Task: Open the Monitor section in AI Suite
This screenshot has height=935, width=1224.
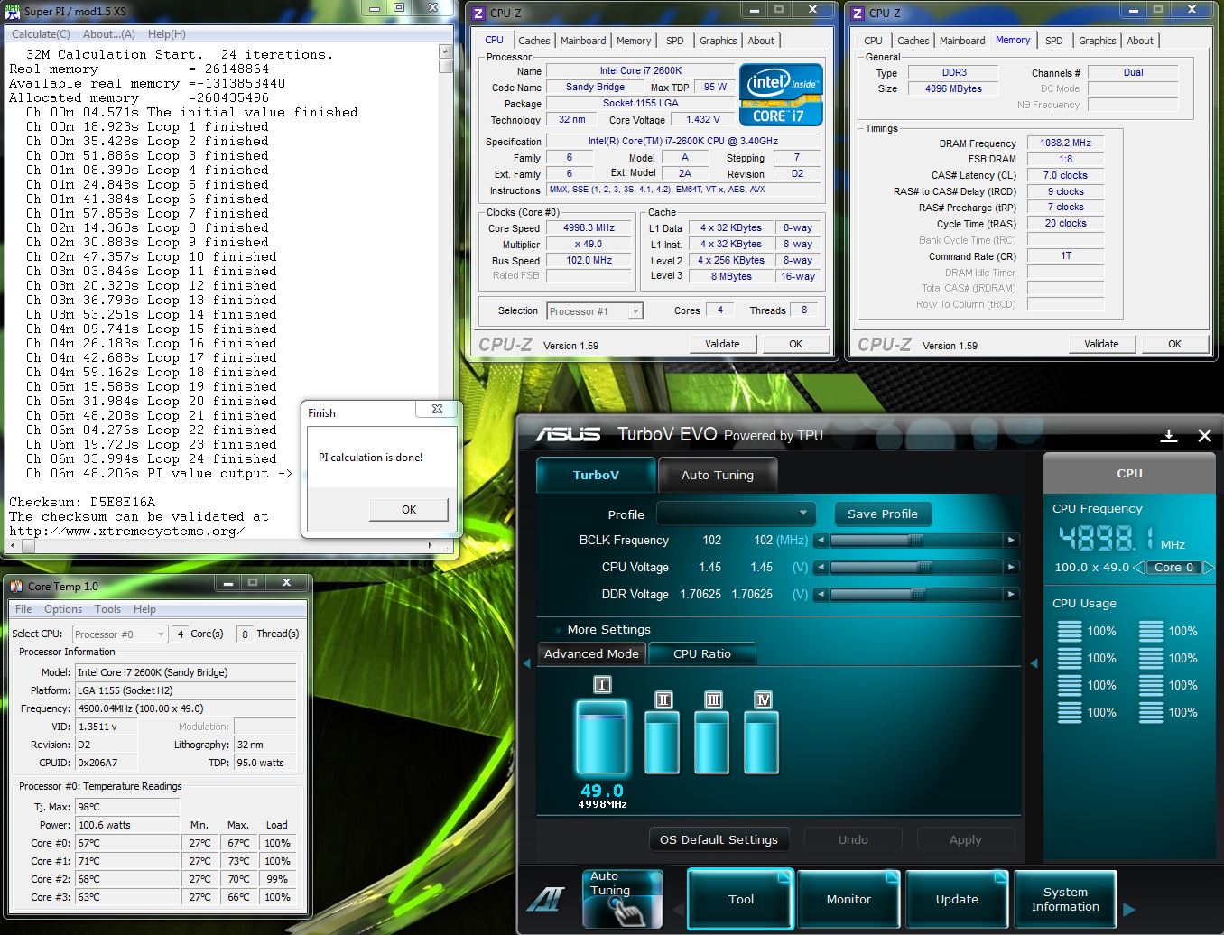Action: (848, 899)
